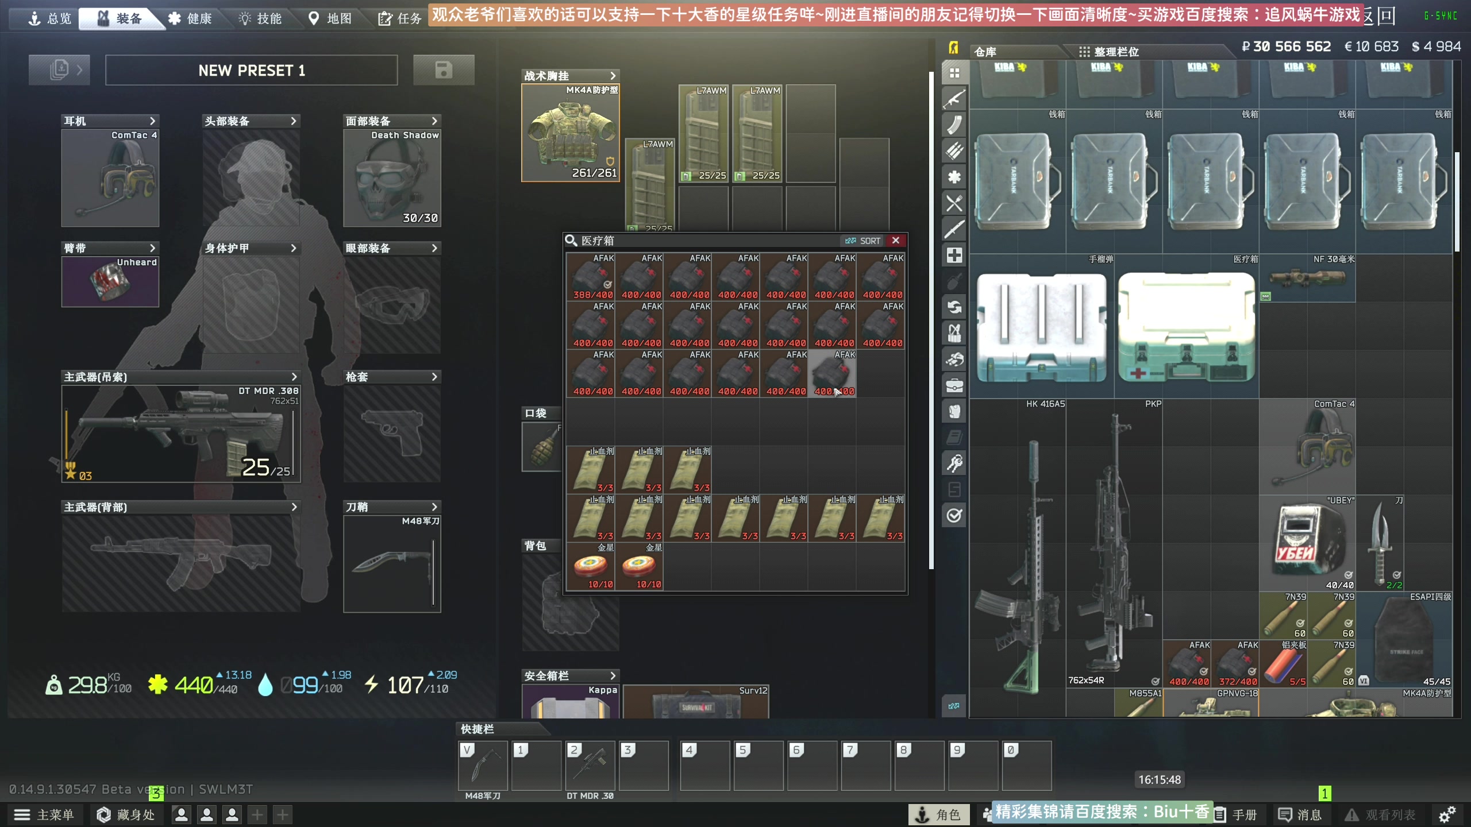Click the second profile silhouette icon in bottom bar
This screenshot has height=827, width=1471.
(207, 814)
